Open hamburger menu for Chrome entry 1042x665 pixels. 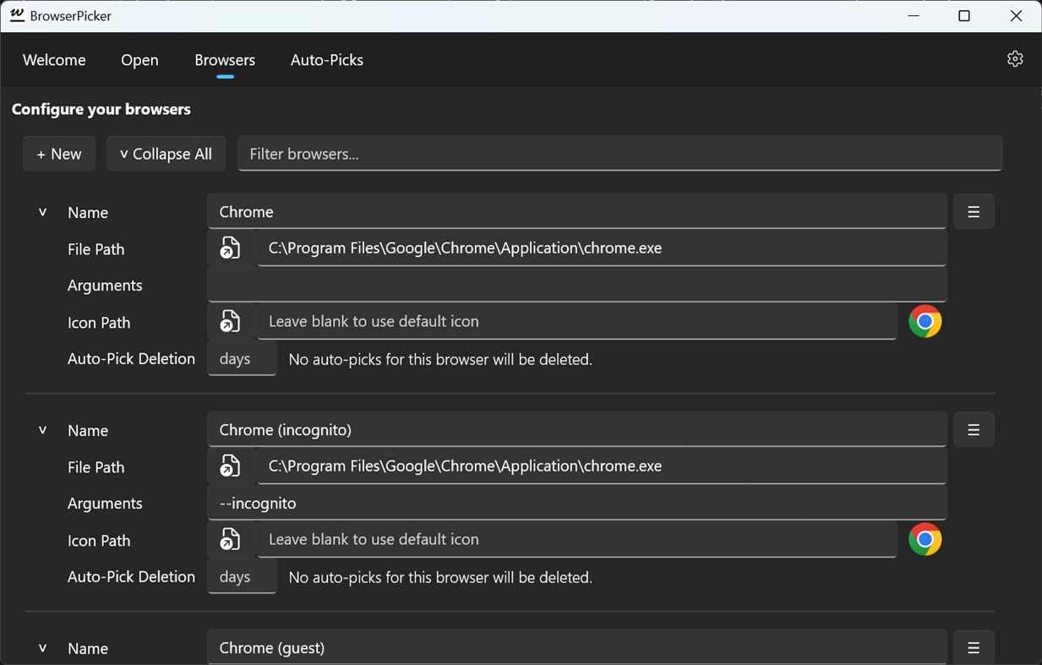click(x=974, y=212)
